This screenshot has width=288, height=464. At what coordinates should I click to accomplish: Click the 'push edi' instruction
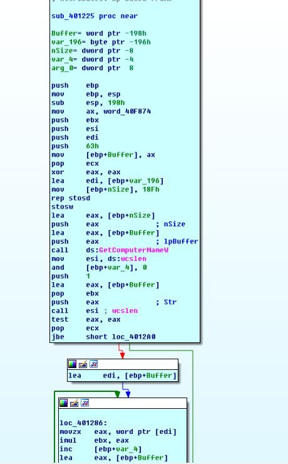click(75, 137)
